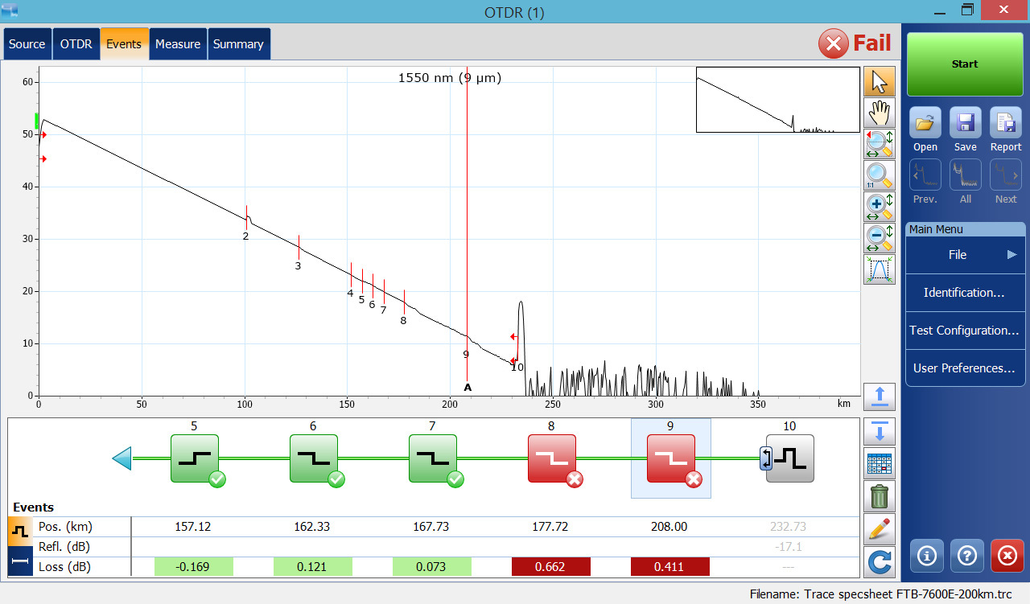Viewport: 1030px width, 604px height.
Task: Switch to the Measure tab
Action: pos(178,44)
